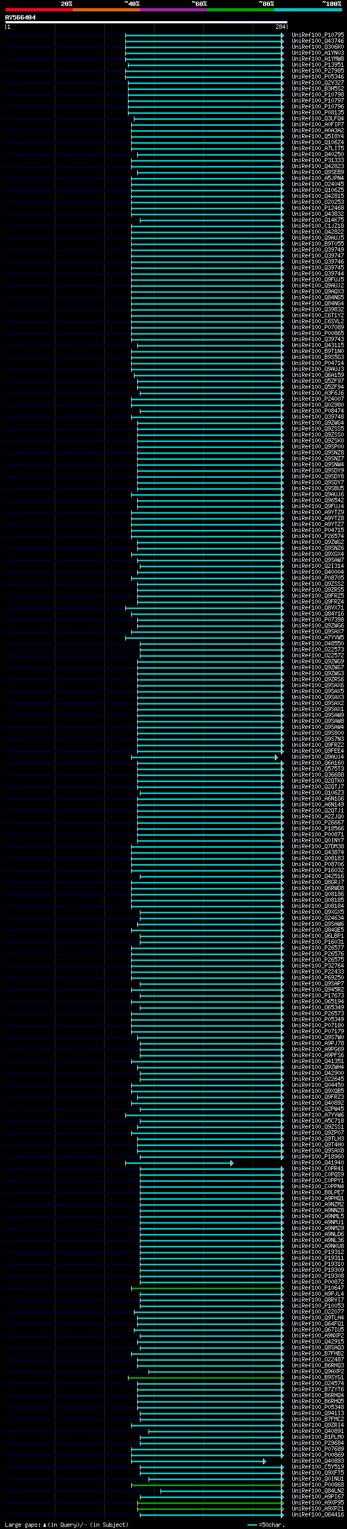Select hit label UniRef100_P07689
This screenshot has height=1529, width=347.
(318, 1449)
